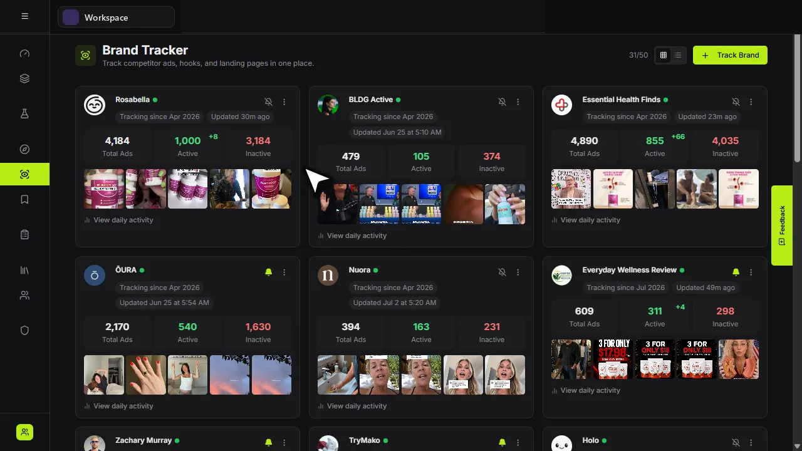Screen dimensions: 802x451
Task: Click the Track Brand button
Action: pyautogui.click(x=730, y=55)
